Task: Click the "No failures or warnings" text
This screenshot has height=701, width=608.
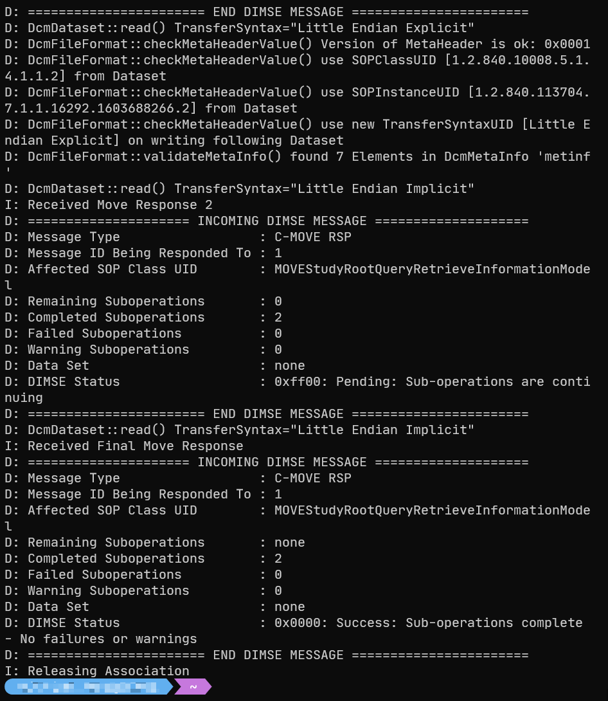Action: pyautogui.click(x=108, y=639)
